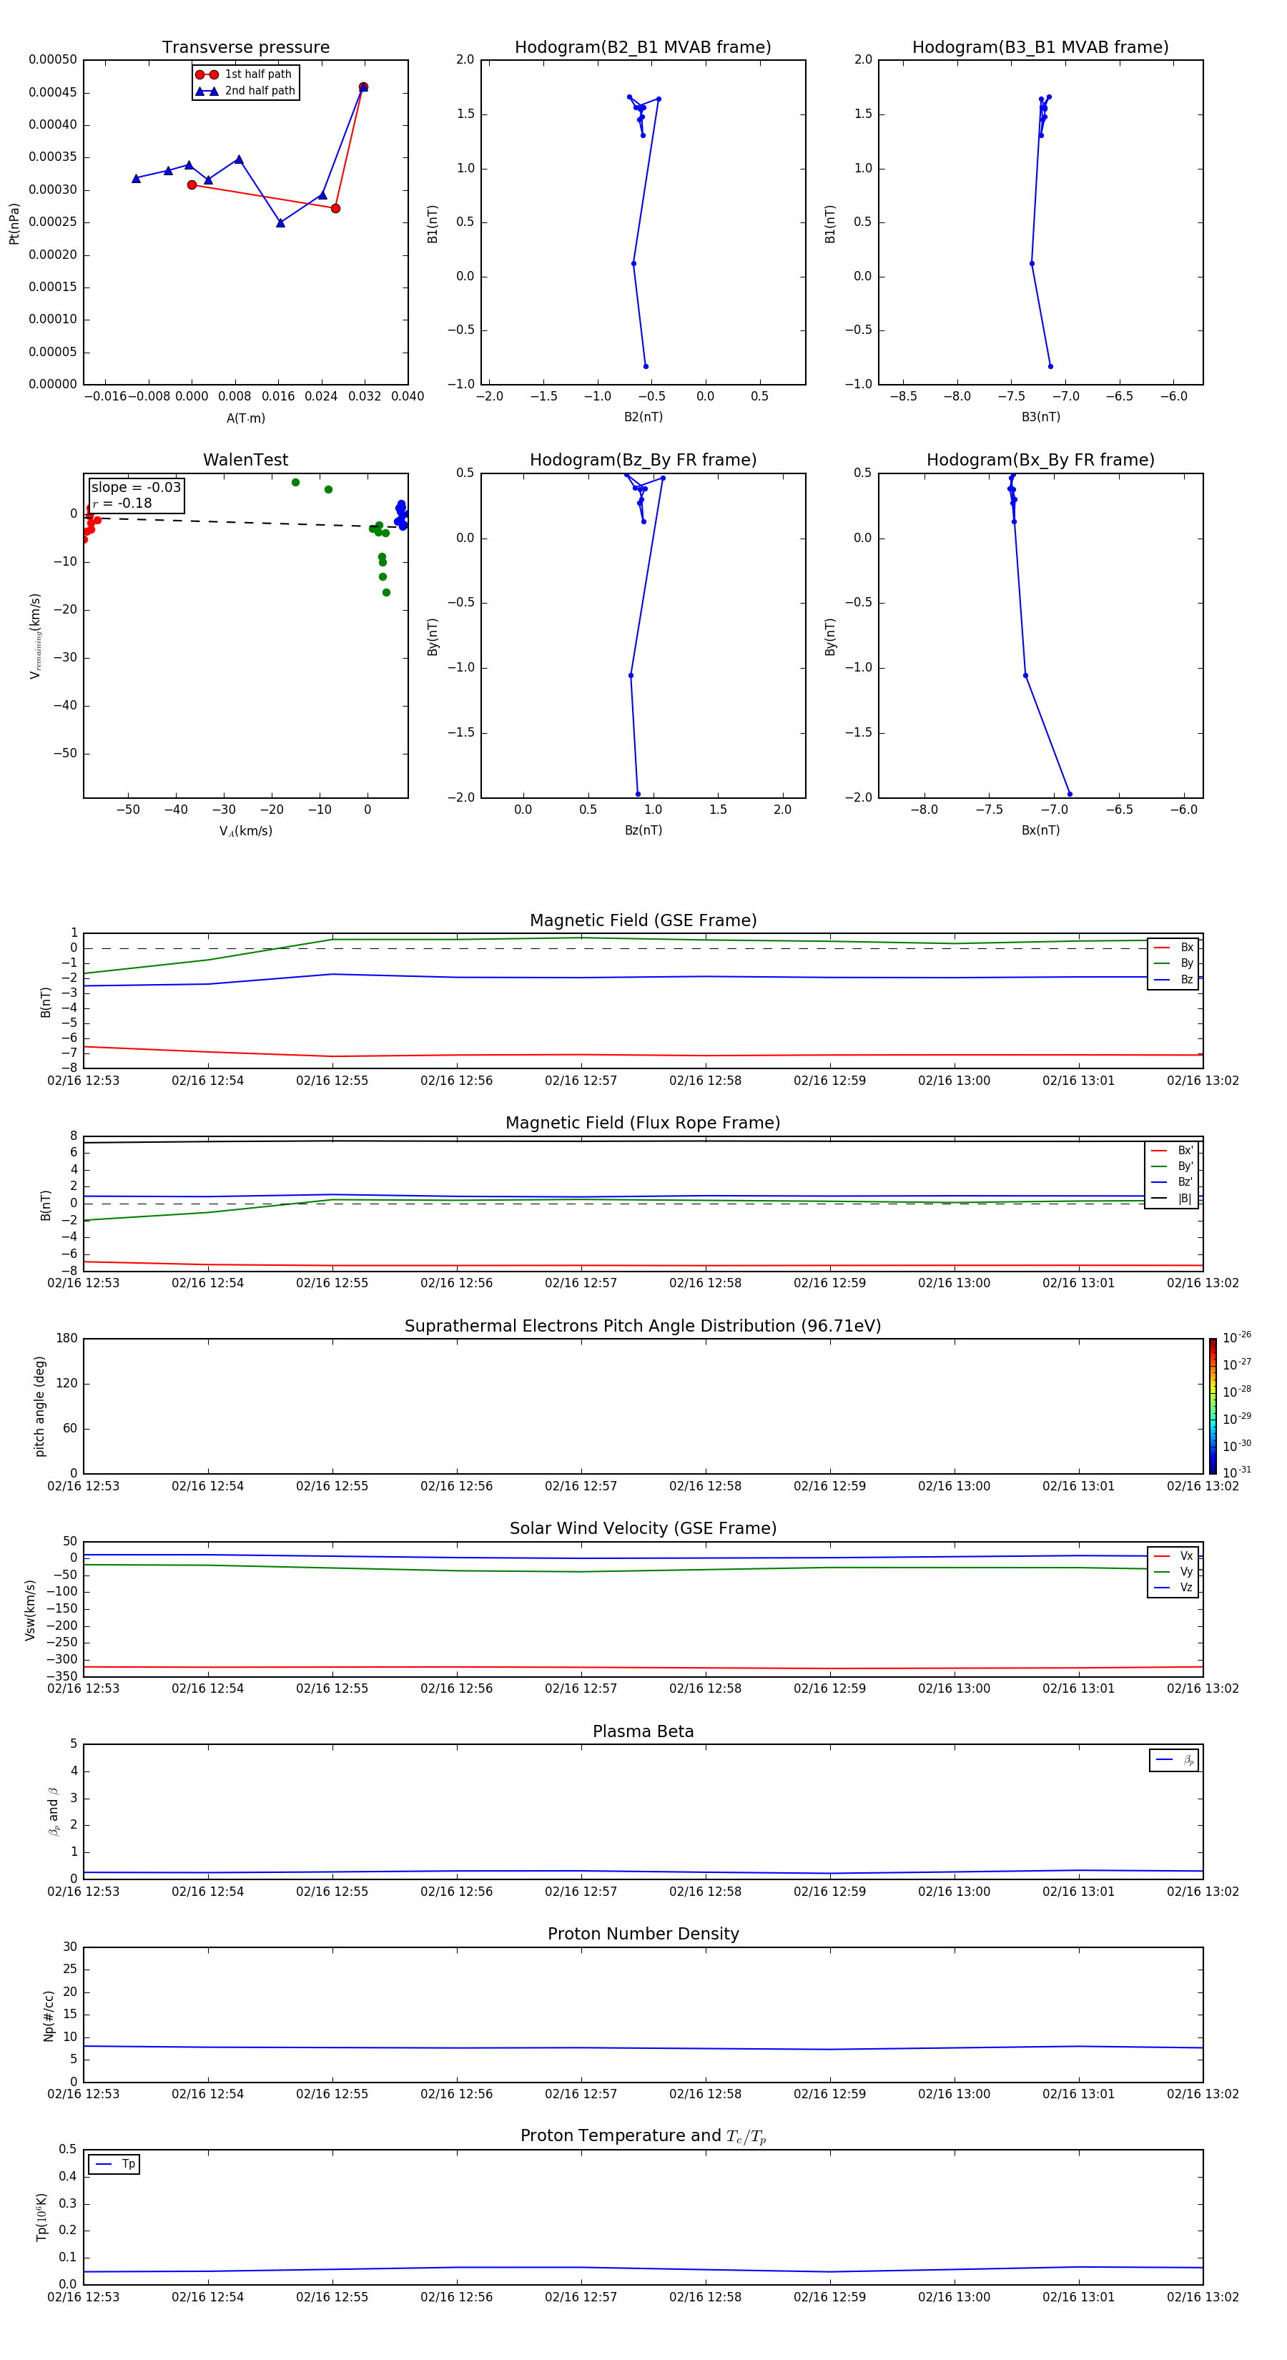Image resolution: width=1287 pixels, height=2360 pixels.
Task: Click the 'Vremaining(km/s)' y-axis label
Action: point(35,636)
